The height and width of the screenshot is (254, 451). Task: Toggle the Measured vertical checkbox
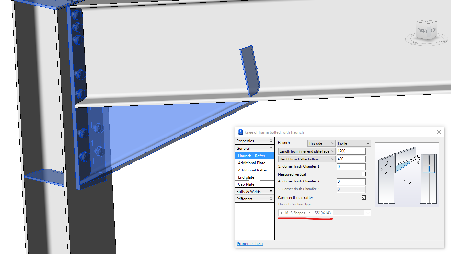click(364, 174)
